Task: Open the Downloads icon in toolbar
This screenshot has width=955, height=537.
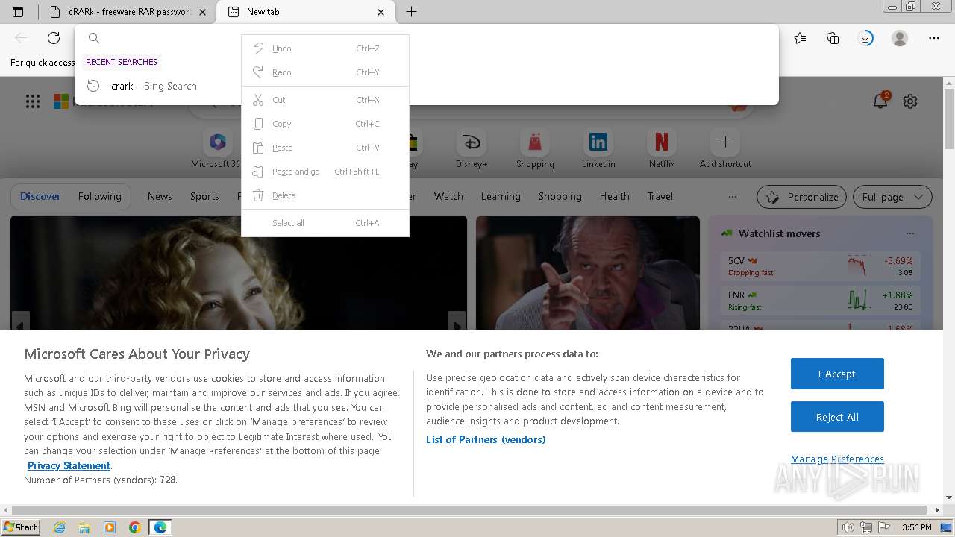Action: [x=865, y=38]
